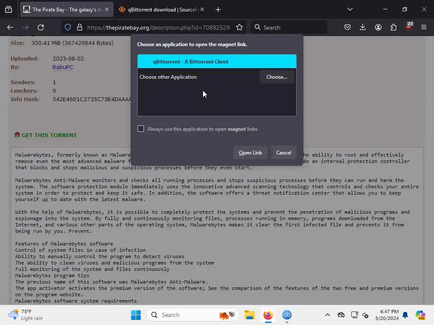The image size is (434, 325).
Task: Open the notifications bell icon
Action: click(x=405, y=315)
